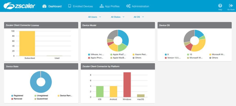
Task: Go to the Administration section
Action: coord(140,6)
